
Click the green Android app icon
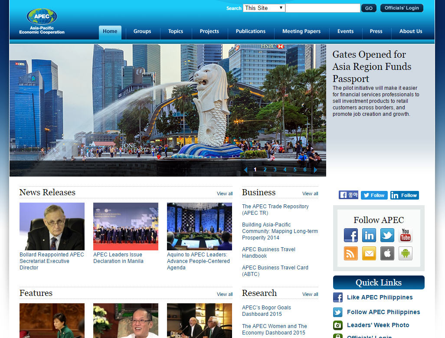[406, 253]
